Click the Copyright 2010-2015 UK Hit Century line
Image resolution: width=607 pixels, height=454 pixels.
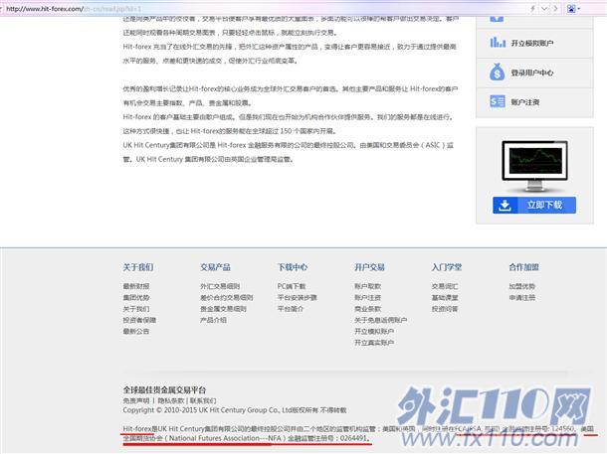point(235,410)
